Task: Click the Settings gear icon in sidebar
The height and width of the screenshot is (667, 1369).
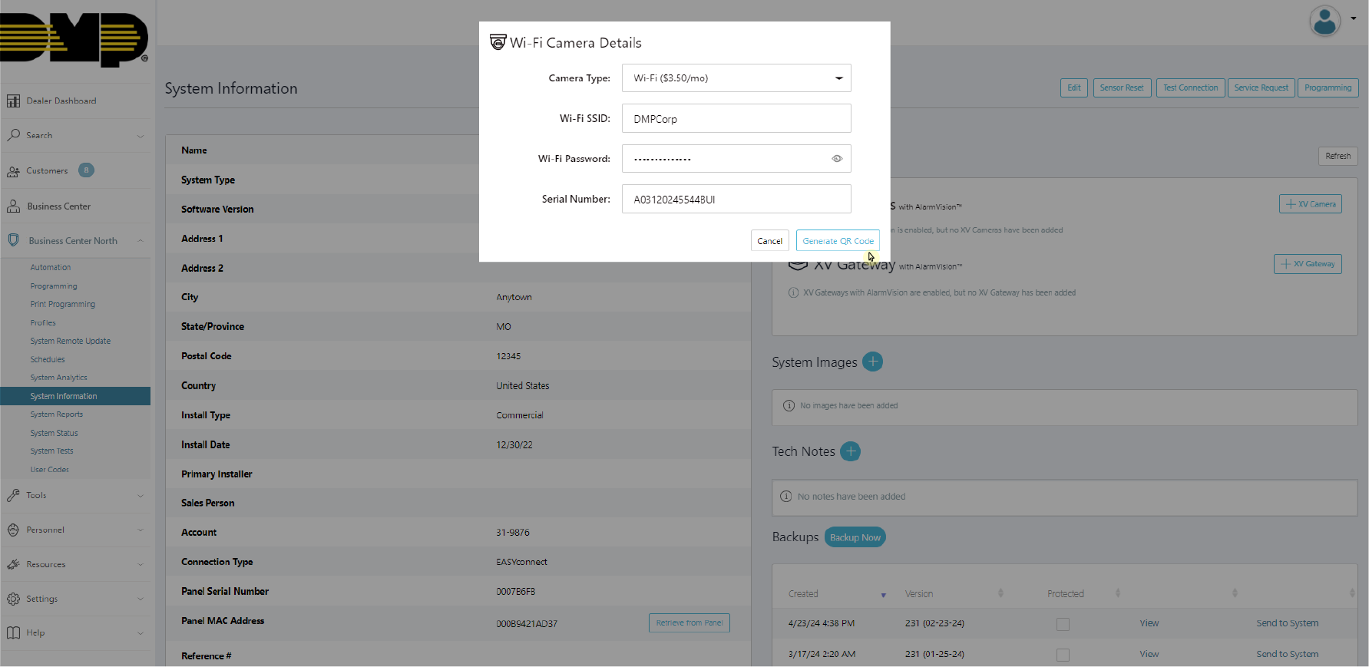Action: pyautogui.click(x=13, y=599)
